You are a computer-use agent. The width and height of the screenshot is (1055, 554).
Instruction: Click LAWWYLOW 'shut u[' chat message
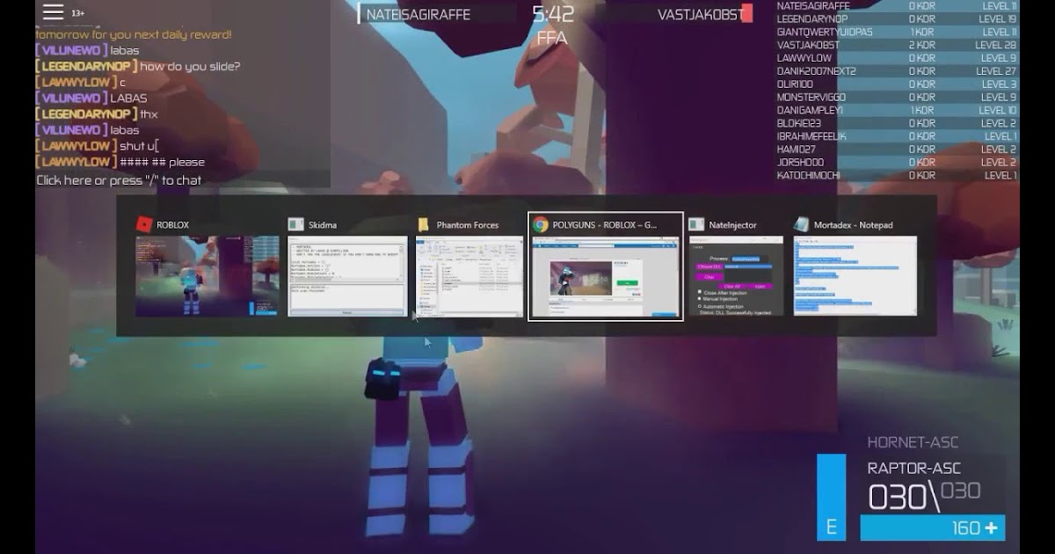click(97, 145)
